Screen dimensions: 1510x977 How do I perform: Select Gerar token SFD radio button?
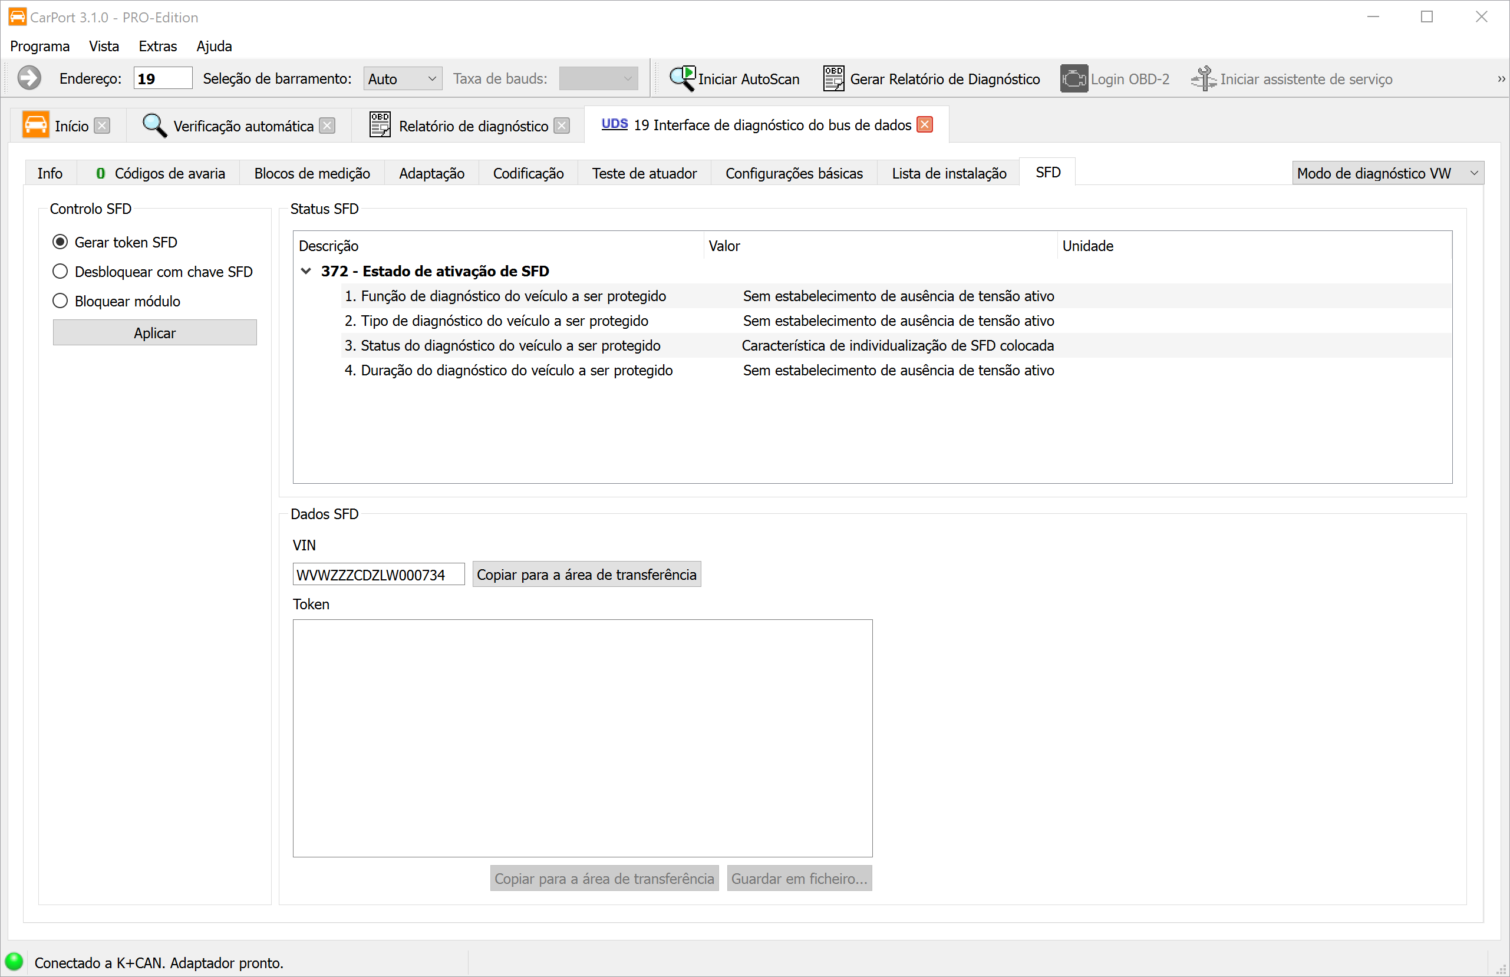tap(60, 242)
